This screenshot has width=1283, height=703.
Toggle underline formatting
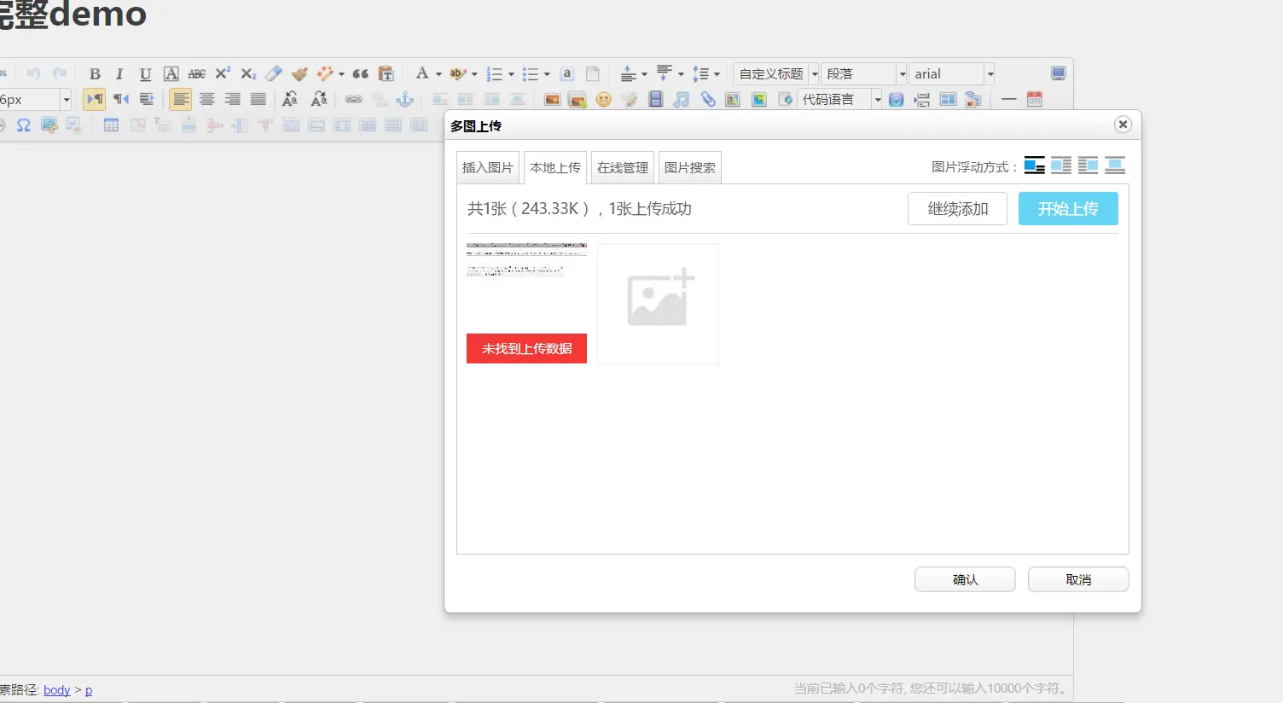click(x=145, y=74)
